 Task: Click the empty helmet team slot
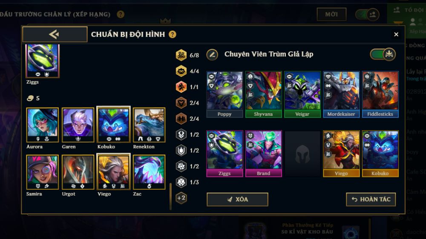(x=302, y=154)
